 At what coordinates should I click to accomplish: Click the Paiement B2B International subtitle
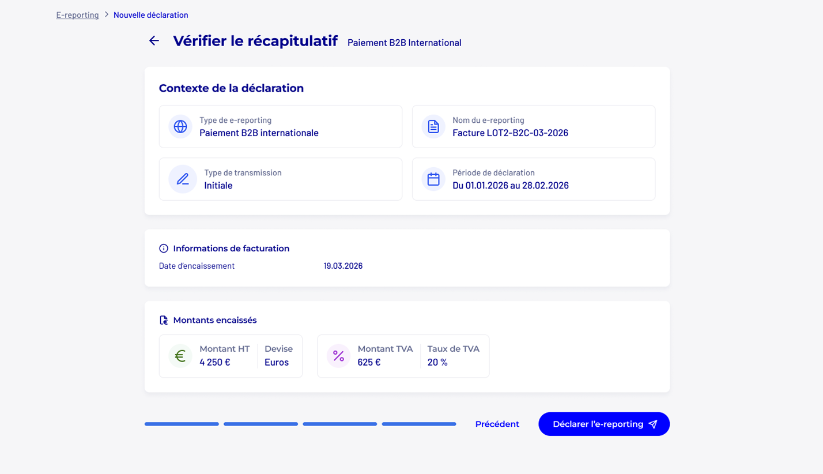tap(405, 43)
